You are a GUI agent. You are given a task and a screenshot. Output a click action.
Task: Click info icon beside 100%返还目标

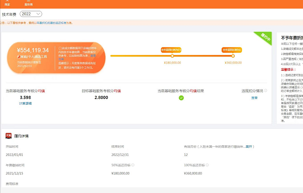[x=207, y=165]
